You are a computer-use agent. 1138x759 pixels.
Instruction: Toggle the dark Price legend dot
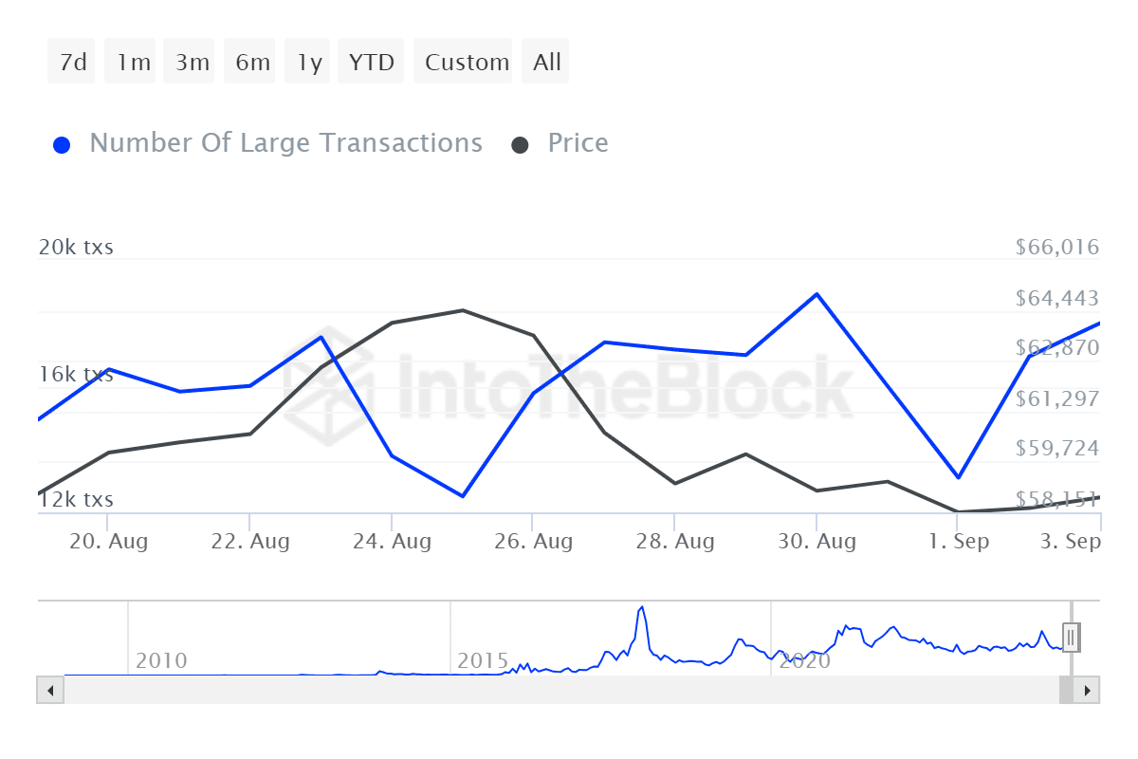pyautogui.click(x=520, y=145)
